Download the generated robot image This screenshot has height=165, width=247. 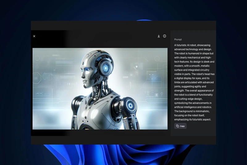[159, 36]
